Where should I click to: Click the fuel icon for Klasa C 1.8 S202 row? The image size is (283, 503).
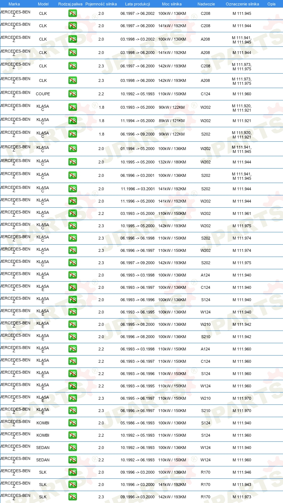click(72, 134)
